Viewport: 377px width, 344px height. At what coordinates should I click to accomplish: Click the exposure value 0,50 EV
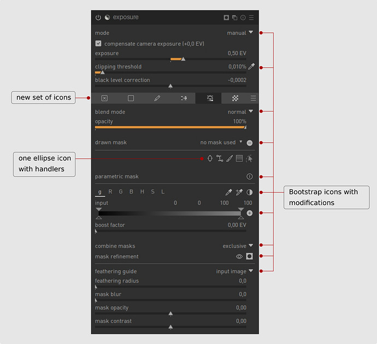[x=237, y=53]
